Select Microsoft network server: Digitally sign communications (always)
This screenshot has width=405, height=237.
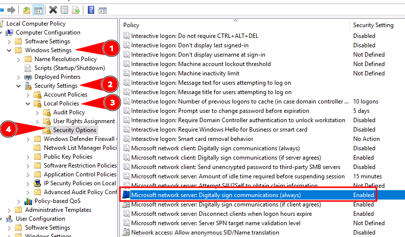click(216, 195)
